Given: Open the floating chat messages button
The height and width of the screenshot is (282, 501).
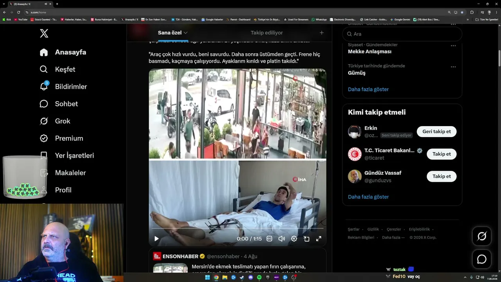Looking at the screenshot, I should click(482, 259).
